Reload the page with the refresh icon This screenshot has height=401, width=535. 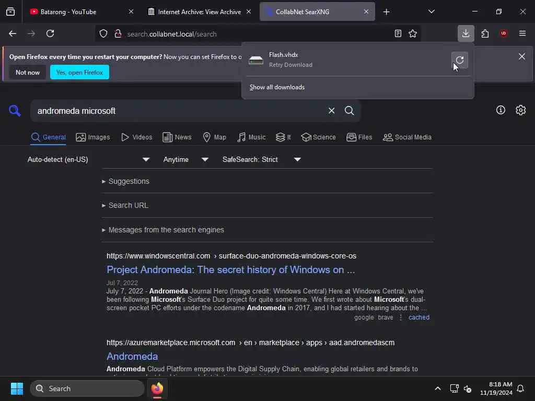tap(50, 33)
